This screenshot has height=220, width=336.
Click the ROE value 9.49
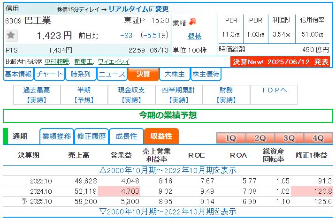pyautogui.click(x=207, y=191)
